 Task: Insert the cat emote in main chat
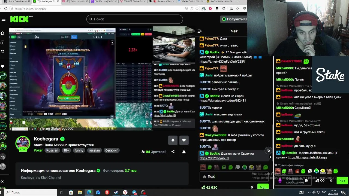tap(258, 167)
